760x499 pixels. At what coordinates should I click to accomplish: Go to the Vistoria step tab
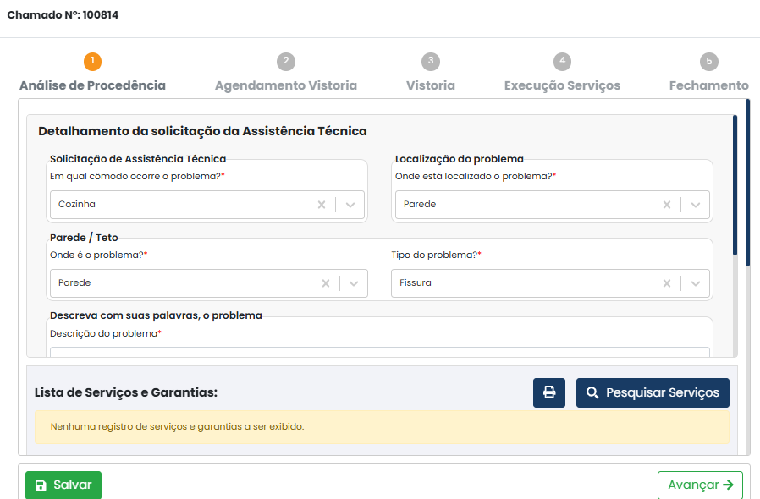[x=431, y=85]
